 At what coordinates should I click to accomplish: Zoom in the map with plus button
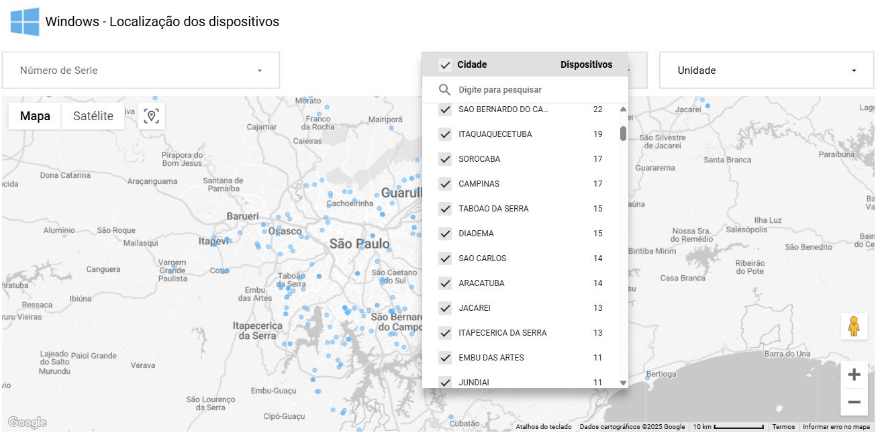(x=854, y=375)
